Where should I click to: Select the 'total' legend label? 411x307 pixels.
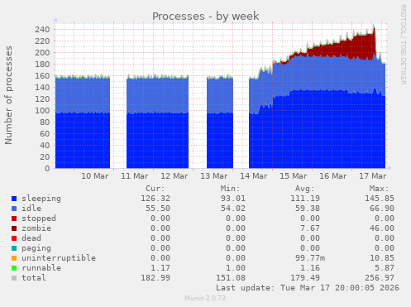tap(34, 278)
